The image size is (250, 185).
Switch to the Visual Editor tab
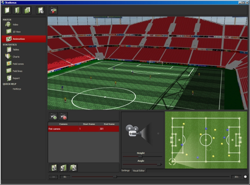click(x=138, y=170)
